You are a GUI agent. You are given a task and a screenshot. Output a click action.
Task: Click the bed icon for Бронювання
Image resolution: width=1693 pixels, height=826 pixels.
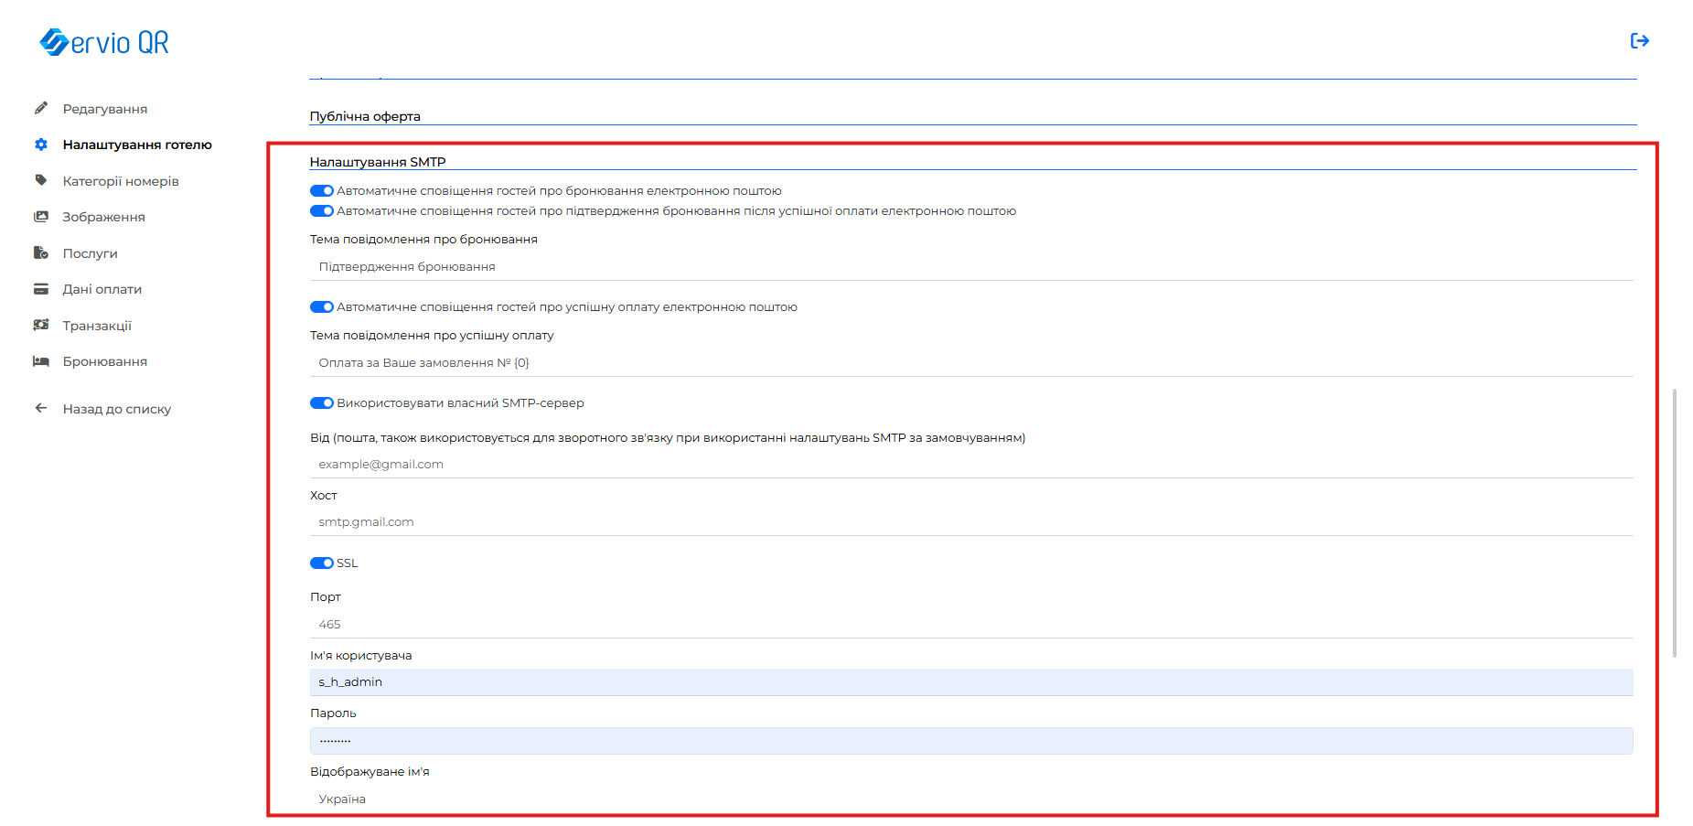41,361
